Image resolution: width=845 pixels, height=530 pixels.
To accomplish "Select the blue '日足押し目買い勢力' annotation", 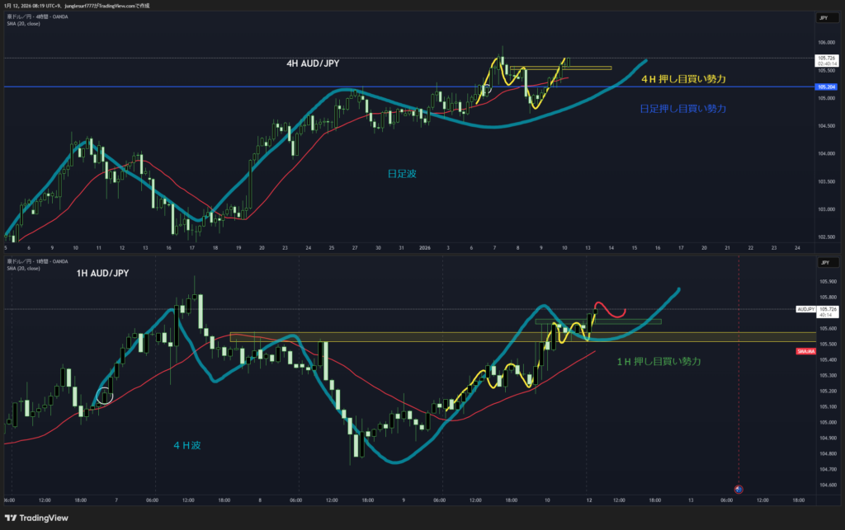I will coord(682,109).
